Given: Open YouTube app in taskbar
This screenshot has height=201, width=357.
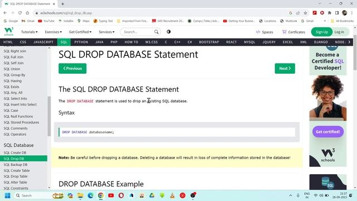Looking at the screenshot, I should (x=111, y=195).
